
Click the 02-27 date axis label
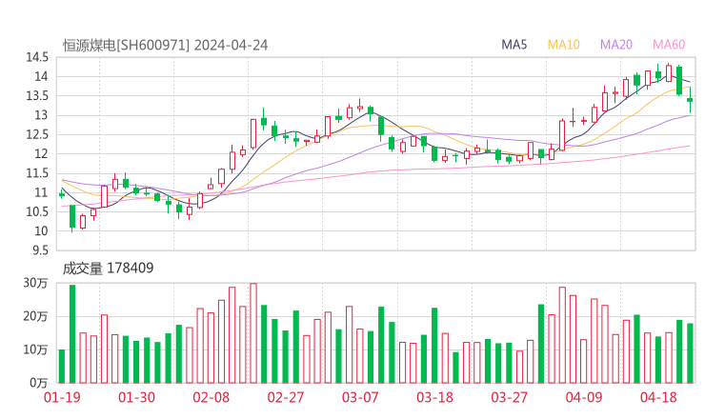(286, 397)
